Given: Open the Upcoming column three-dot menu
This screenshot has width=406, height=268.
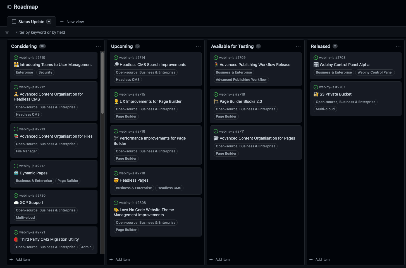Looking at the screenshot, I should pyautogui.click(x=198, y=46).
